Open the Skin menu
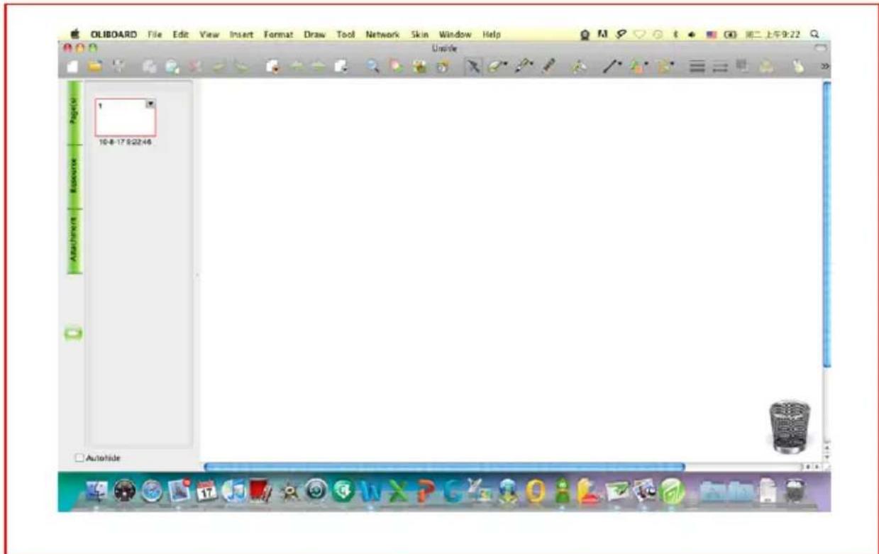The width and height of the screenshot is (879, 554). 420,34
